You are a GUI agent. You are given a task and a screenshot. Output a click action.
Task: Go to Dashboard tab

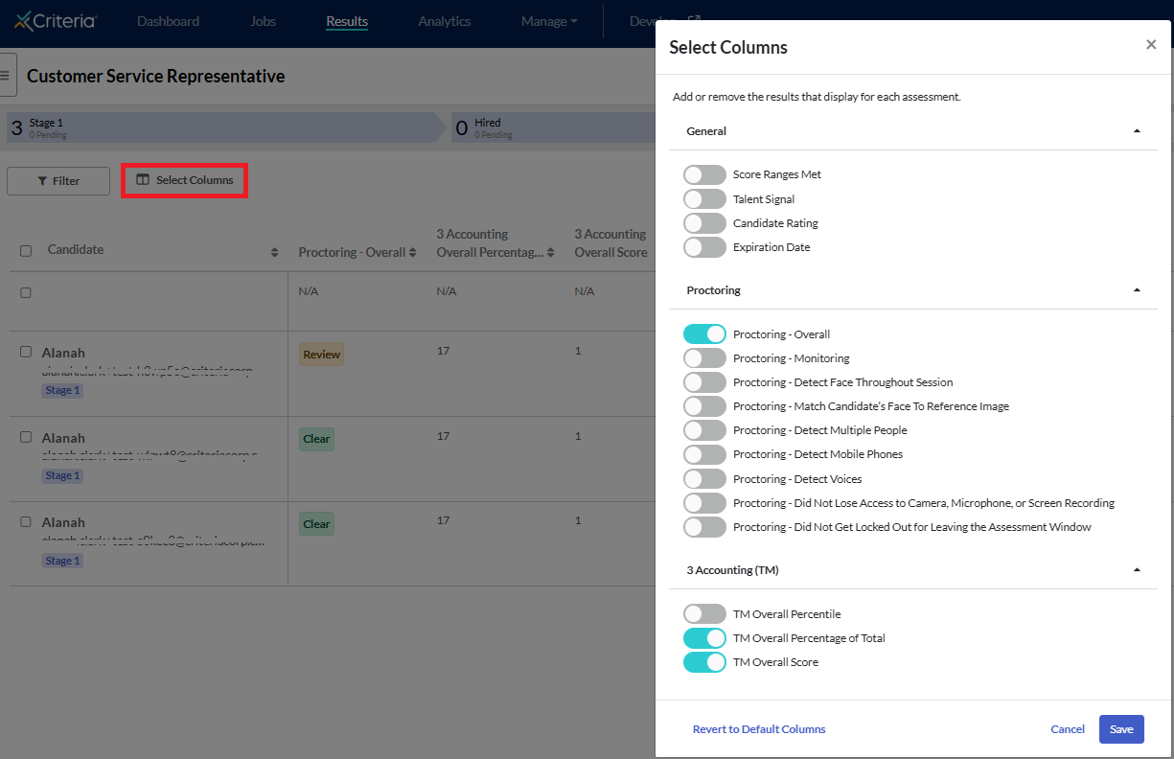tap(168, 21)
